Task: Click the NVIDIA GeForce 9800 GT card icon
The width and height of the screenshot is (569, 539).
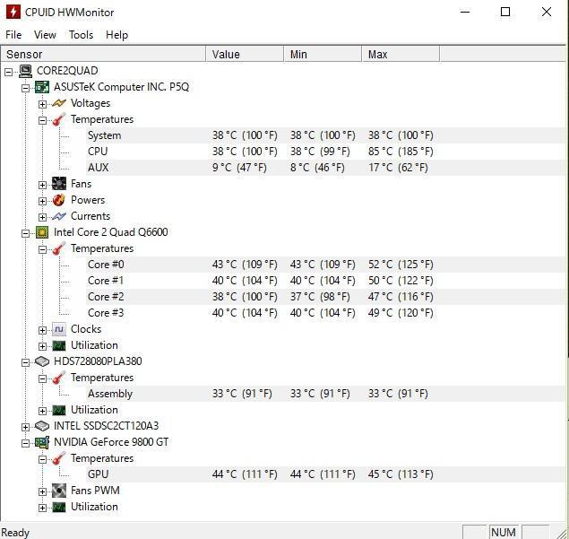Action: 42,442
